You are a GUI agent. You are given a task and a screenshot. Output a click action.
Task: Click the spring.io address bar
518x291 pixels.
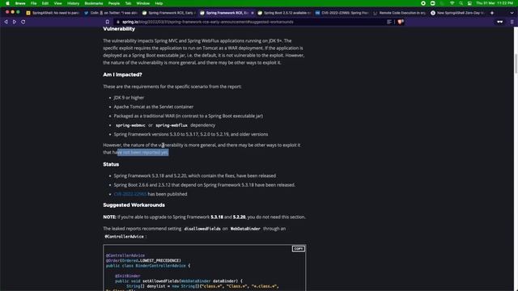tap(251, 22)
